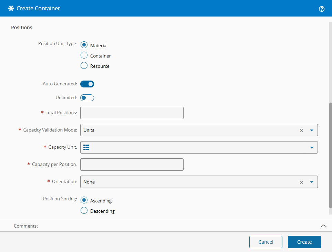Select Ascending position sorting
Image resolution: width=332 pixels, height=252 pixels.
[84, 200]
